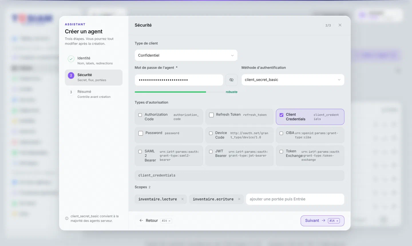This screenshot has width=412, height=246.
Task: Enable Device Code grant type
Action: pyautogui.click(x=211, y=133)
